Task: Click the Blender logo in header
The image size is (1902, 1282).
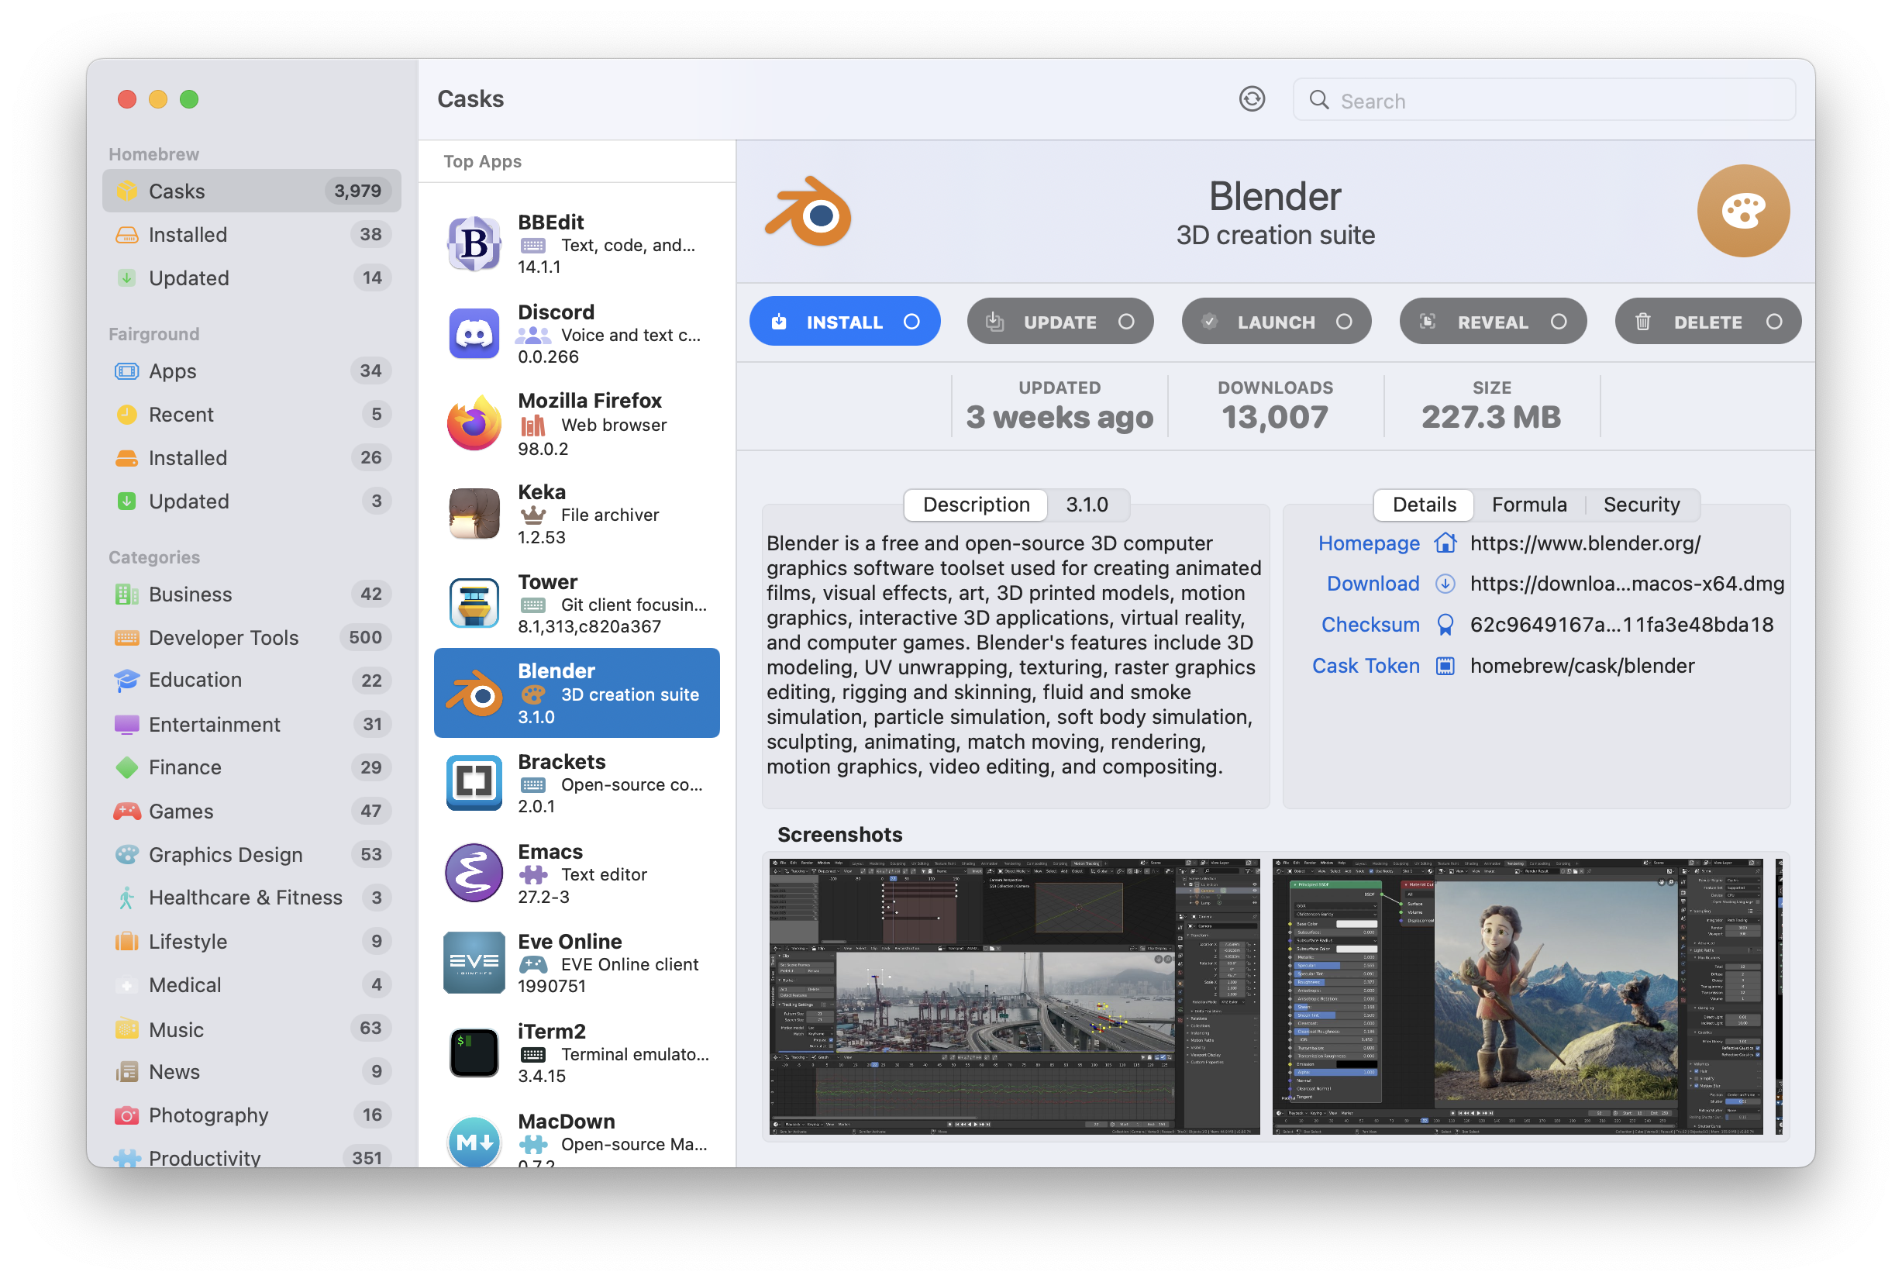Action: tap(808, 212)
